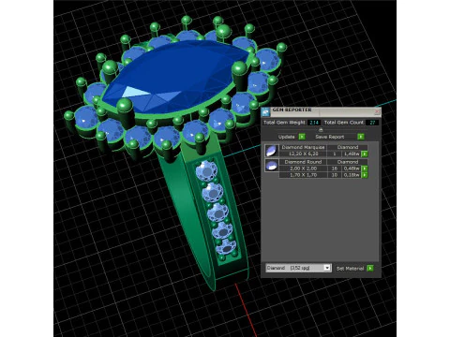450x337 pixels.
Task: Select the bottom round diamond on the shank
Action: [227, 246]
